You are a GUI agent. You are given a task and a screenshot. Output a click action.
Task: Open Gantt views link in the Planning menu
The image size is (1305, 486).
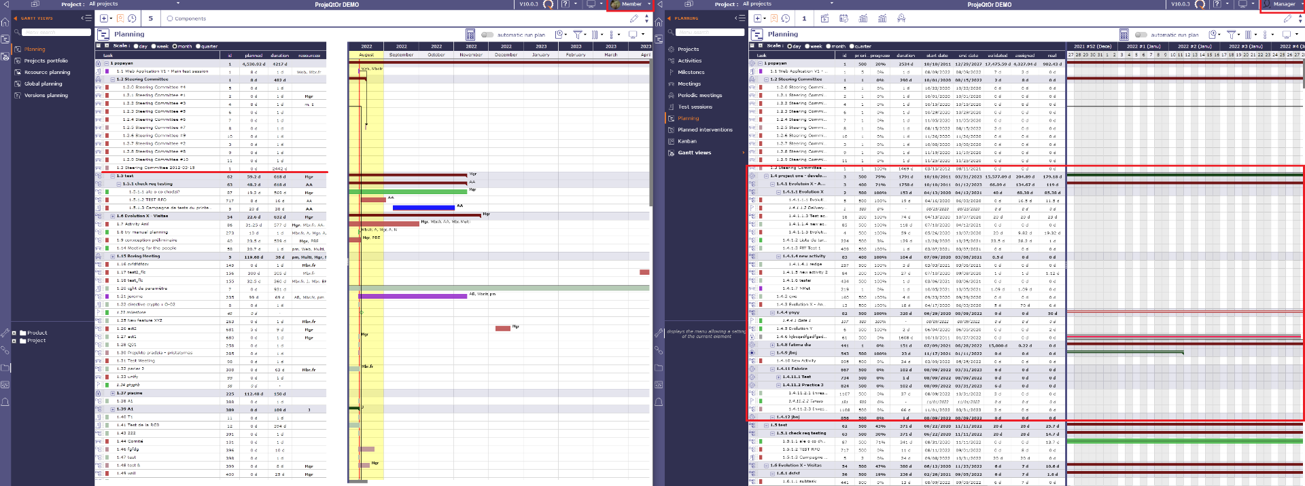coord(694,153)
